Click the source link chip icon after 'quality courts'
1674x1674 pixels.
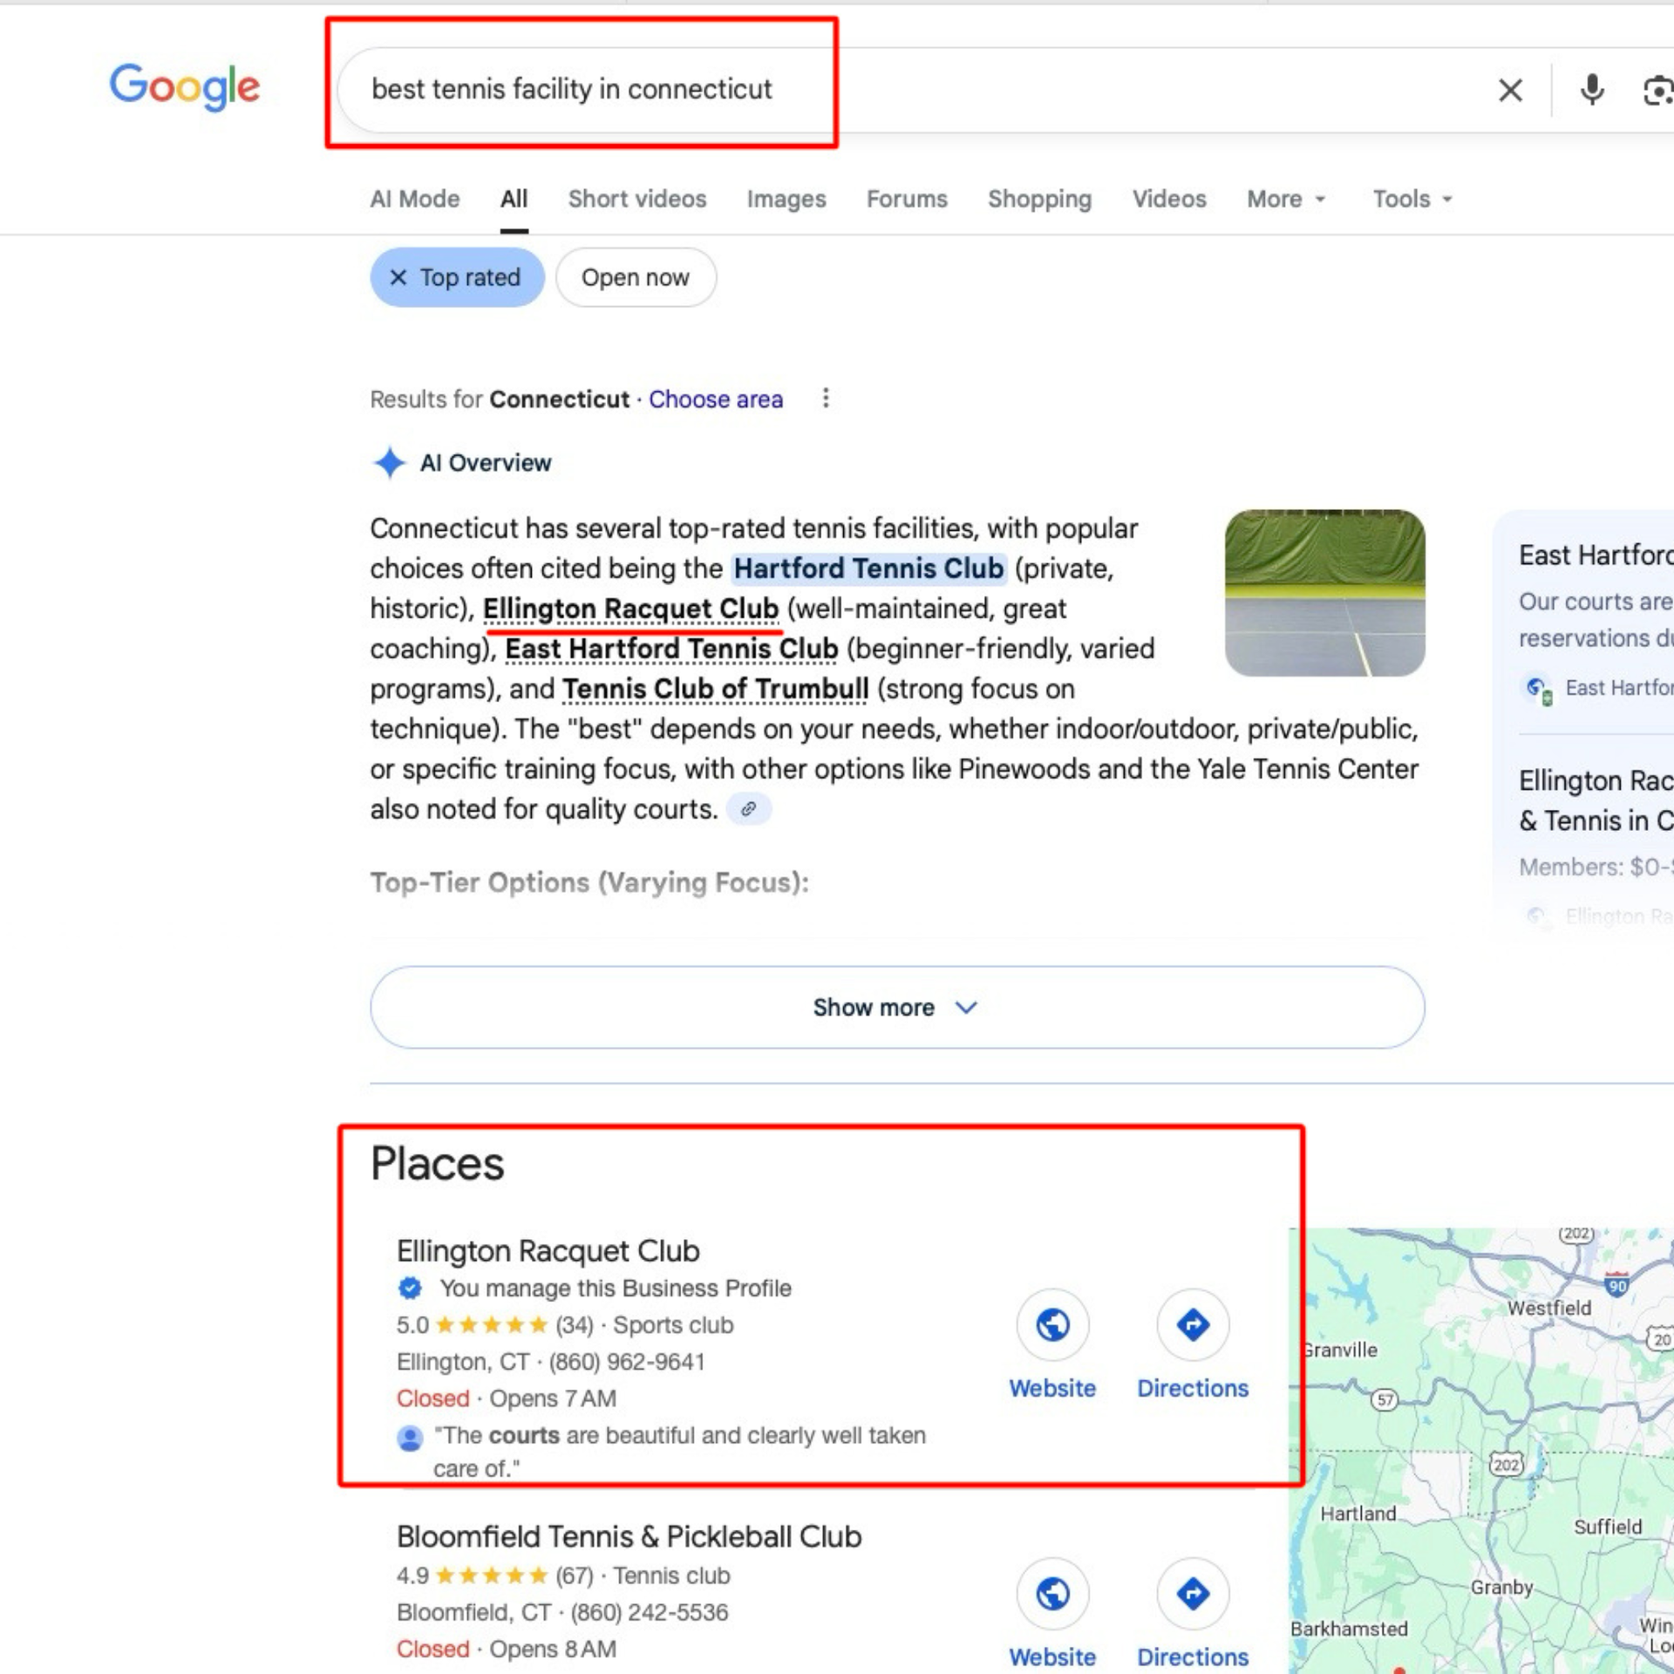coord(748,809)
